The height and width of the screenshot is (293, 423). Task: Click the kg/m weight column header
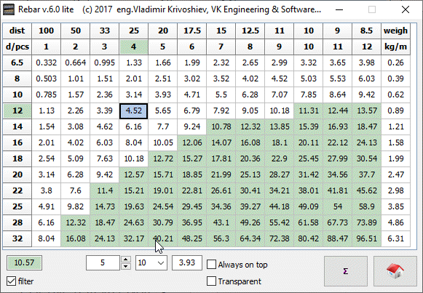pyautogui.click(x=395, y=47)
